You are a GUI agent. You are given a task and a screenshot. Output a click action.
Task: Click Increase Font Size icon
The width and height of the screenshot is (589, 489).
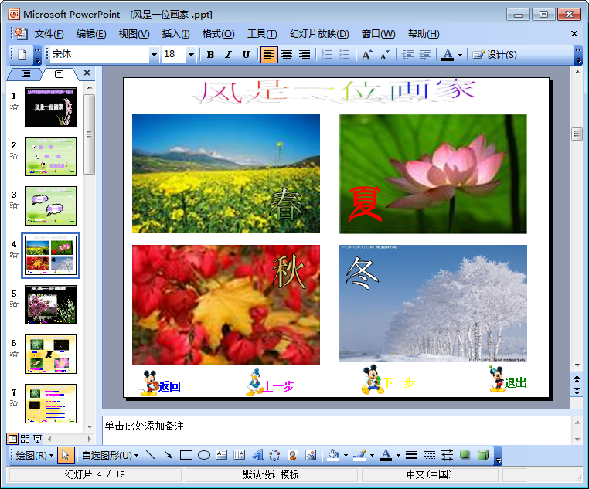pos(366,55)
